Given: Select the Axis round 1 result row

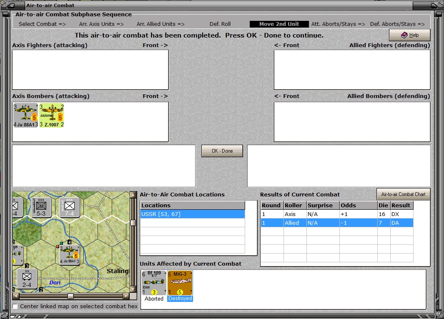Looking at the screenshot, I should pyautogui.click(x=337, y=214).
